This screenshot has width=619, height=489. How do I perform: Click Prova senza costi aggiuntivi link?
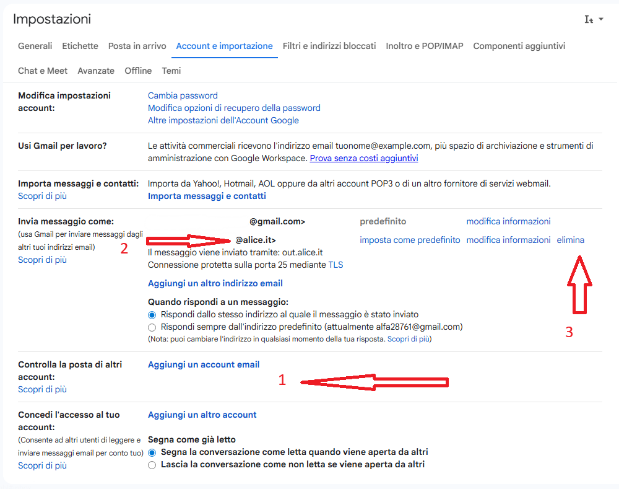(x=364, y=158)
